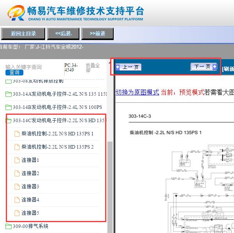234x233 pixels.
Task: Click the open 303-14C folder icon
Action: pos(8,121)
